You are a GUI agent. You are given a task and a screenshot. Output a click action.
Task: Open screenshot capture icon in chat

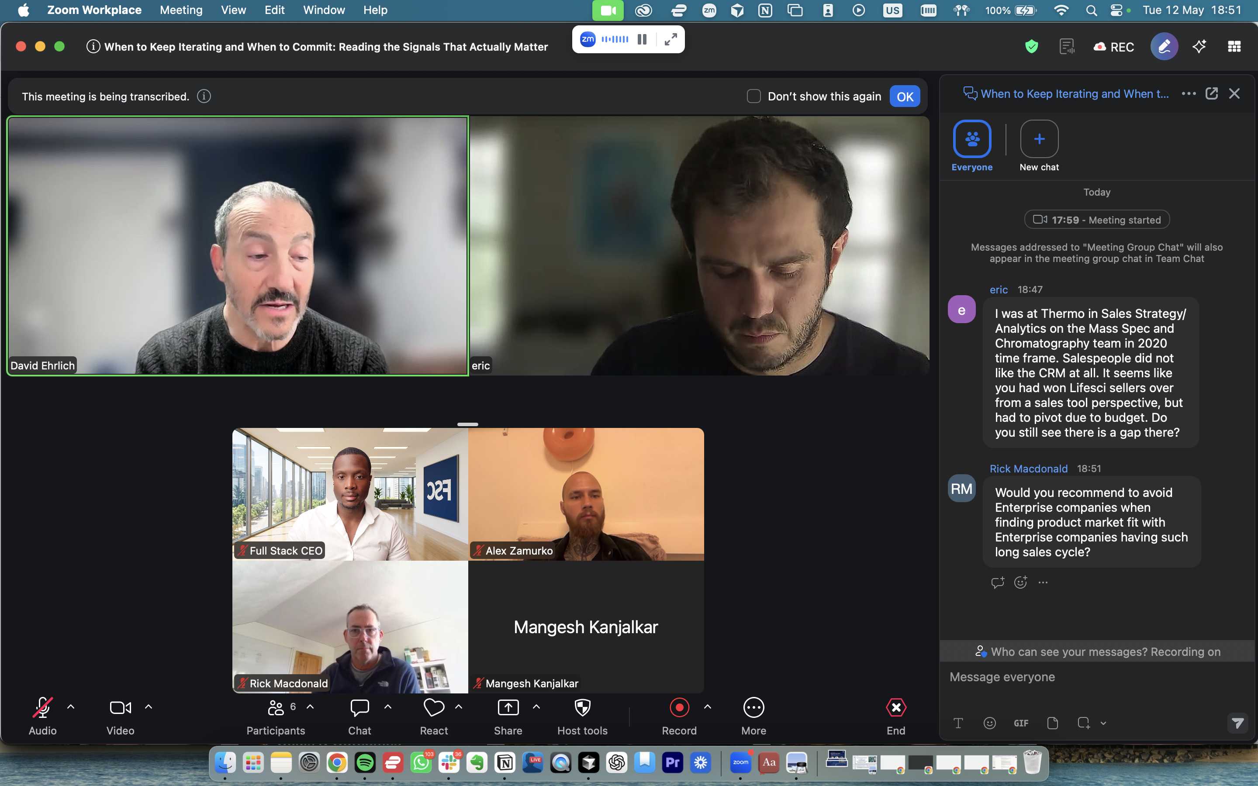click(1084, 723)
